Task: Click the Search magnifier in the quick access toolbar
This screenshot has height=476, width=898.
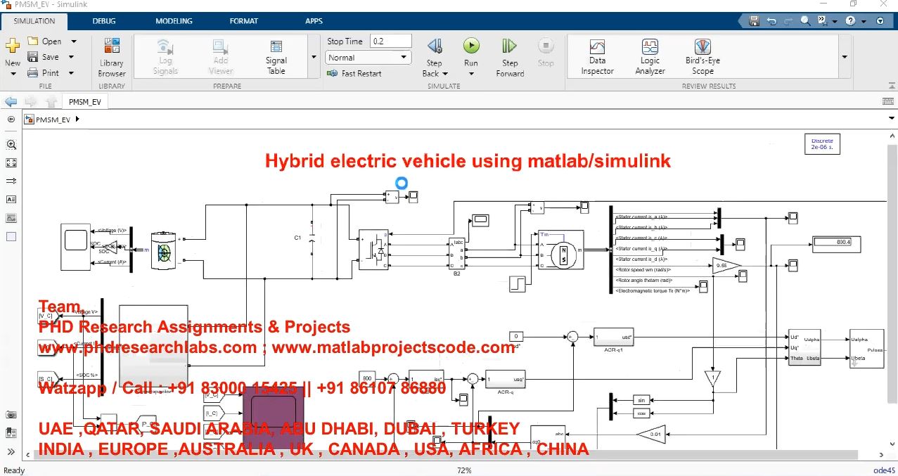Action: pyautogui.click(x=805, y=21)
